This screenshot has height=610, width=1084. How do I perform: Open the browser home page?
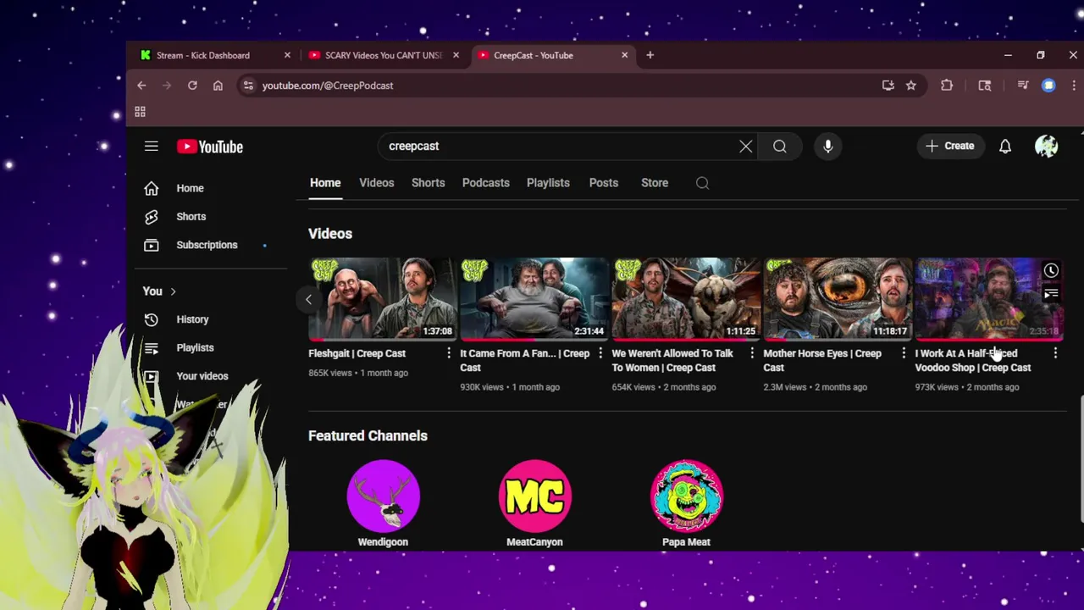pos(218,86)
